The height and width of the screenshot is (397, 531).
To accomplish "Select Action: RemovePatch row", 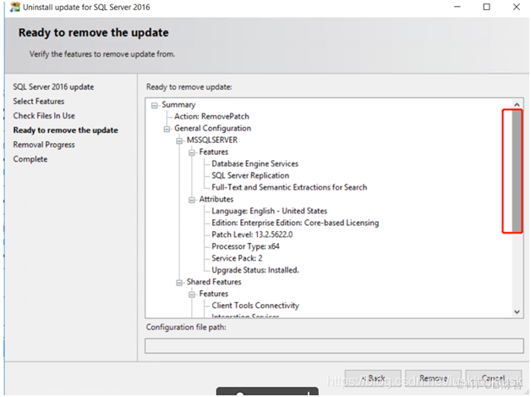I will click(x=211, y=117).
